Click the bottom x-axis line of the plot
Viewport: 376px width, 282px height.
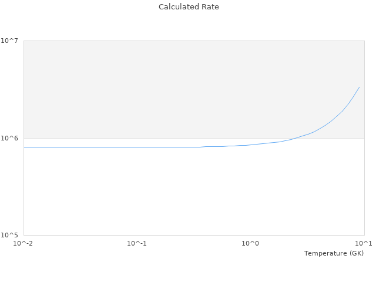click(194, 235)
